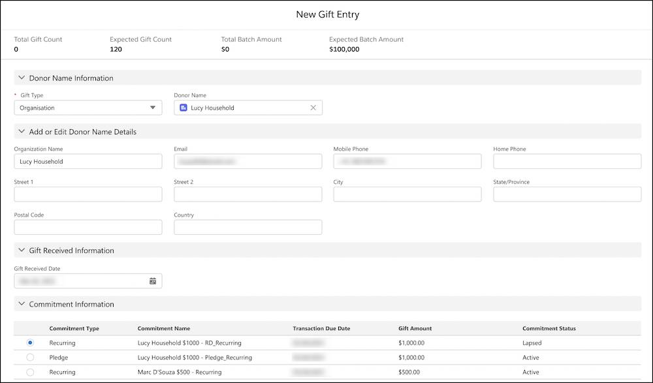This screenshot has height=383, width=653.
Task: Click the Commitment Type column header
Action: (74, 328)
